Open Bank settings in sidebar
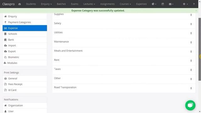Image resolution: width=201 pixels, height=113 pixels. [25, 40]
